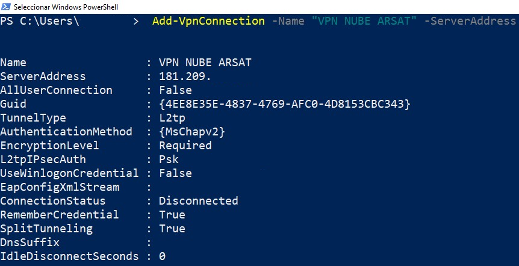519x266 pixels.
Task: Click the ServerAddress value 181.209.
Action: [x=185, y=76]
